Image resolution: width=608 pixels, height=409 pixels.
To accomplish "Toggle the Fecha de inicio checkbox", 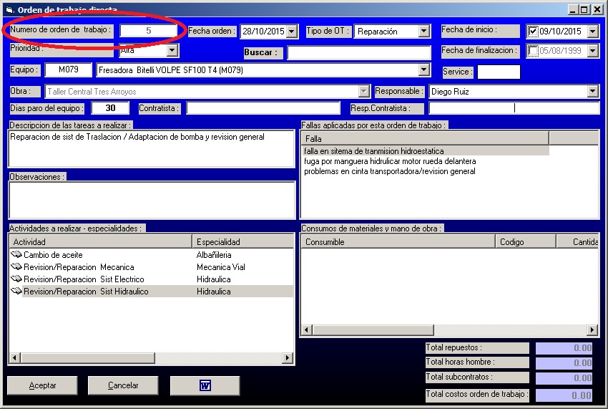I will (x=533, y=32).
